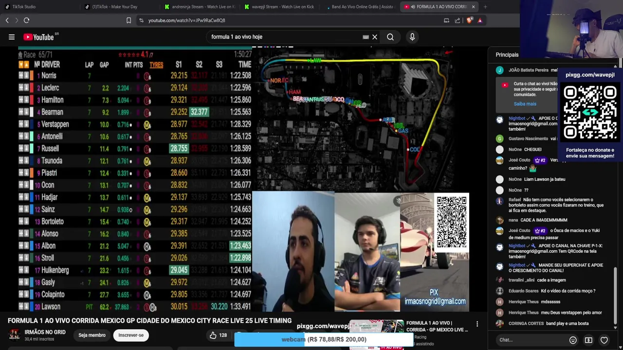
Task: Open Super Chat dollar icon in chat
Action: pyautogui.click(x=588, y=340)
